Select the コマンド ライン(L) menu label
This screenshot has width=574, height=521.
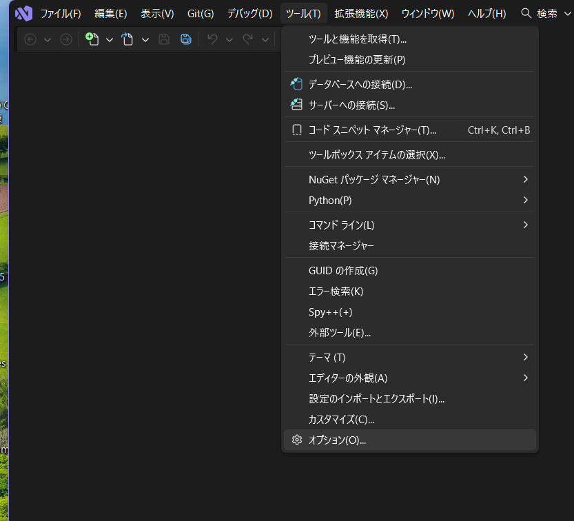click(x=341, y=225)
